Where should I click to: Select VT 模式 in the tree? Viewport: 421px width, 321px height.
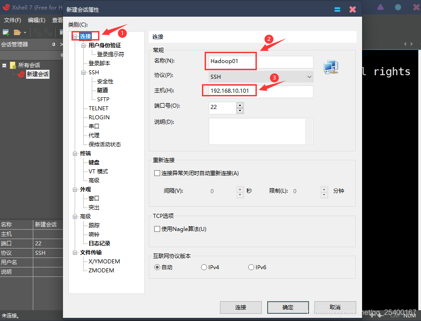coord(98,172)
